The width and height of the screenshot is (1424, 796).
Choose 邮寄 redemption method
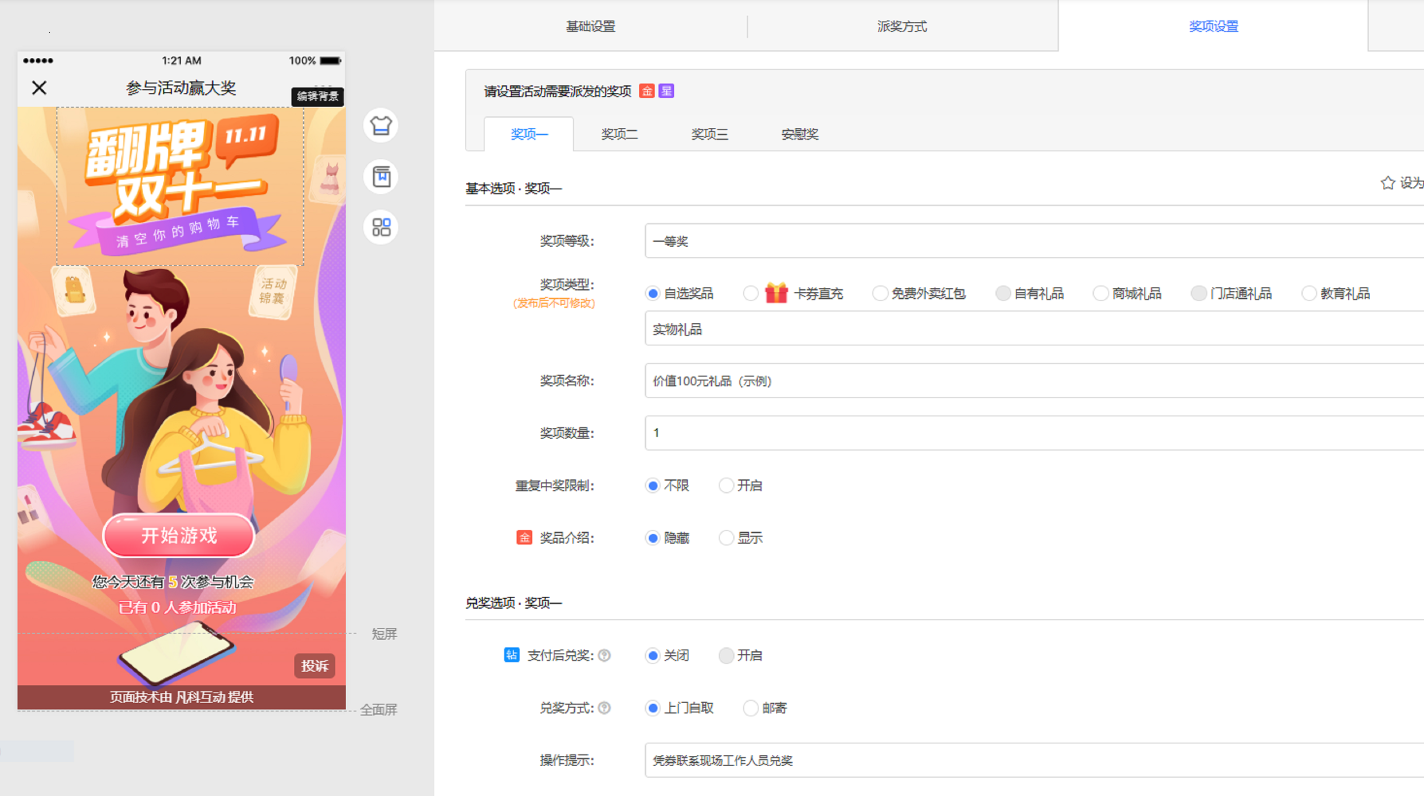coord(750,708)
